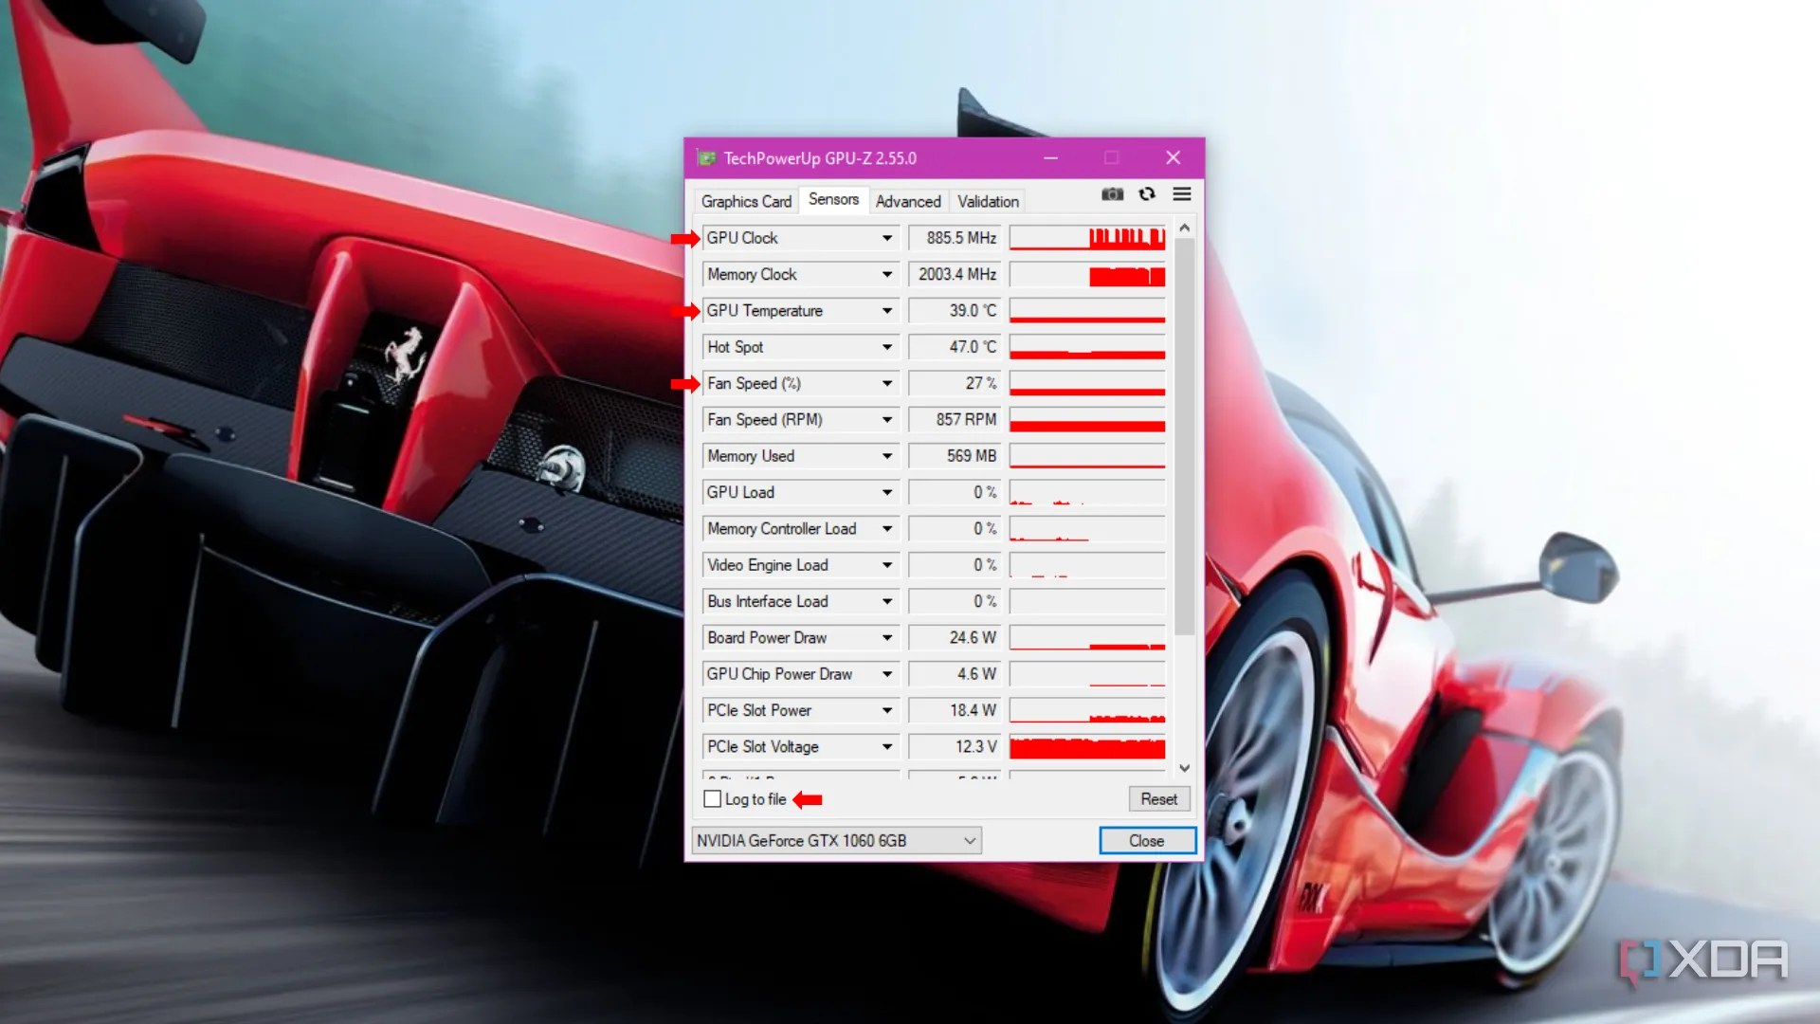1820x1024 pixels.
Task: Expand the GPU Temperature sensor options
Action: [x=885, y=310]
